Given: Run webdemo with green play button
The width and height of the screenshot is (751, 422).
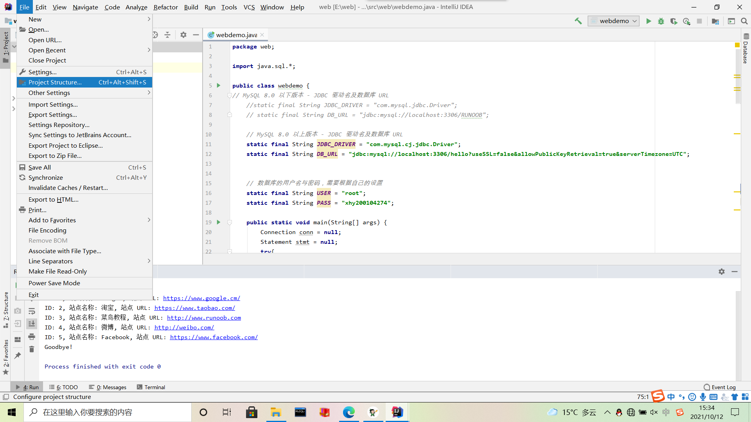Looking at the screenshot, I should click(649, 21).
